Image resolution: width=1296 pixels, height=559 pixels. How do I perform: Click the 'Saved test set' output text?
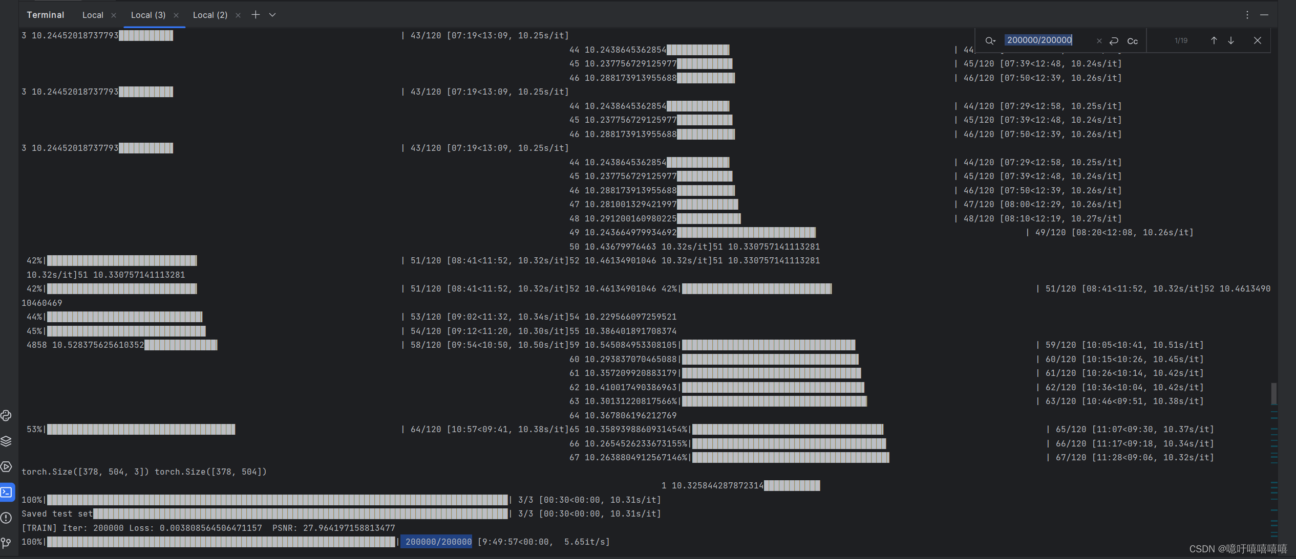coord(57,513)
